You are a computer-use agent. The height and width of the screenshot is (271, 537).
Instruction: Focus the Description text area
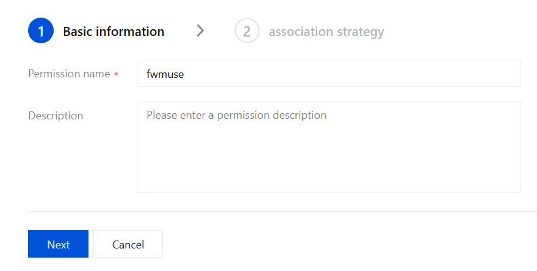[x=329, y=147]
